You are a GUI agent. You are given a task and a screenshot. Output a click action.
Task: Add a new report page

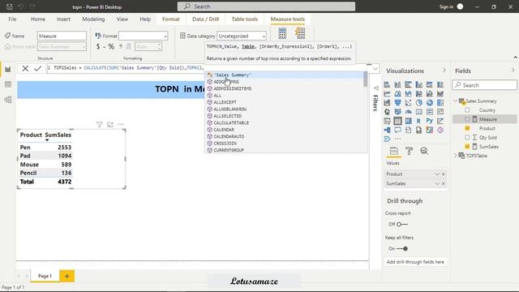tap(66, 276)
